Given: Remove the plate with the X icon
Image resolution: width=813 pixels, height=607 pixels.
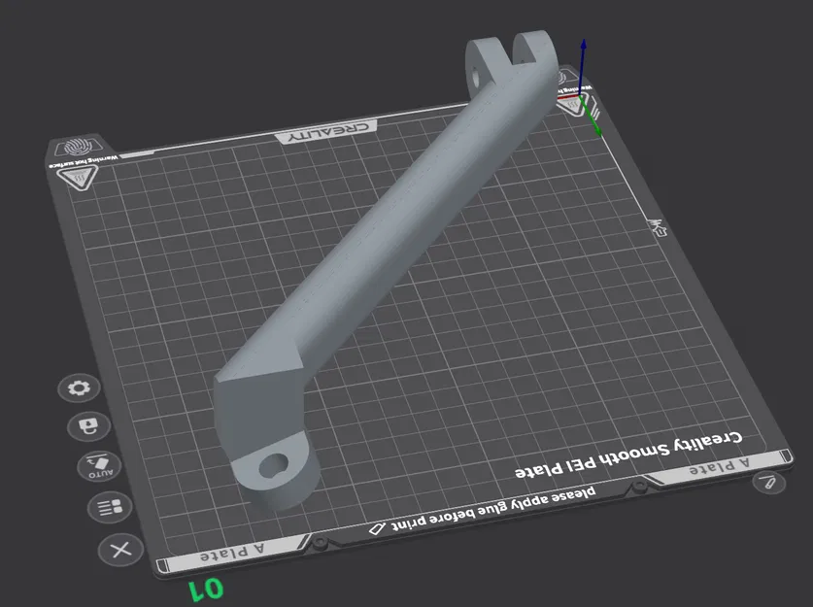Looking at the screenshot, I should click(x=120, y=550).
